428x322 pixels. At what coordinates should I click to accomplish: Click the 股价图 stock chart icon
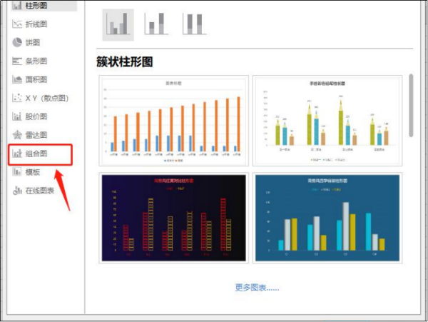tap(17, 116)
